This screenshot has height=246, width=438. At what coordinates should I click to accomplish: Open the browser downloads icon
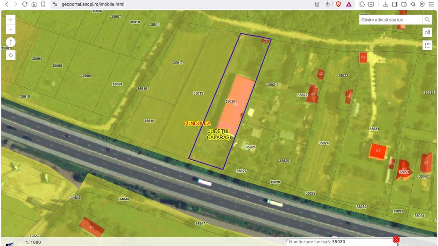point(386,4)
